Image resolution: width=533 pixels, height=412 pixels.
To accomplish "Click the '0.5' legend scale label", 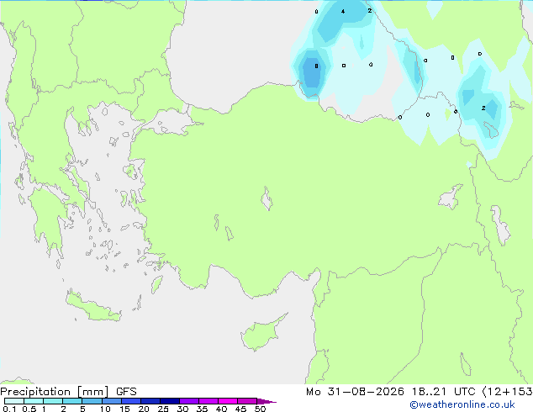I will pos(29,409).
